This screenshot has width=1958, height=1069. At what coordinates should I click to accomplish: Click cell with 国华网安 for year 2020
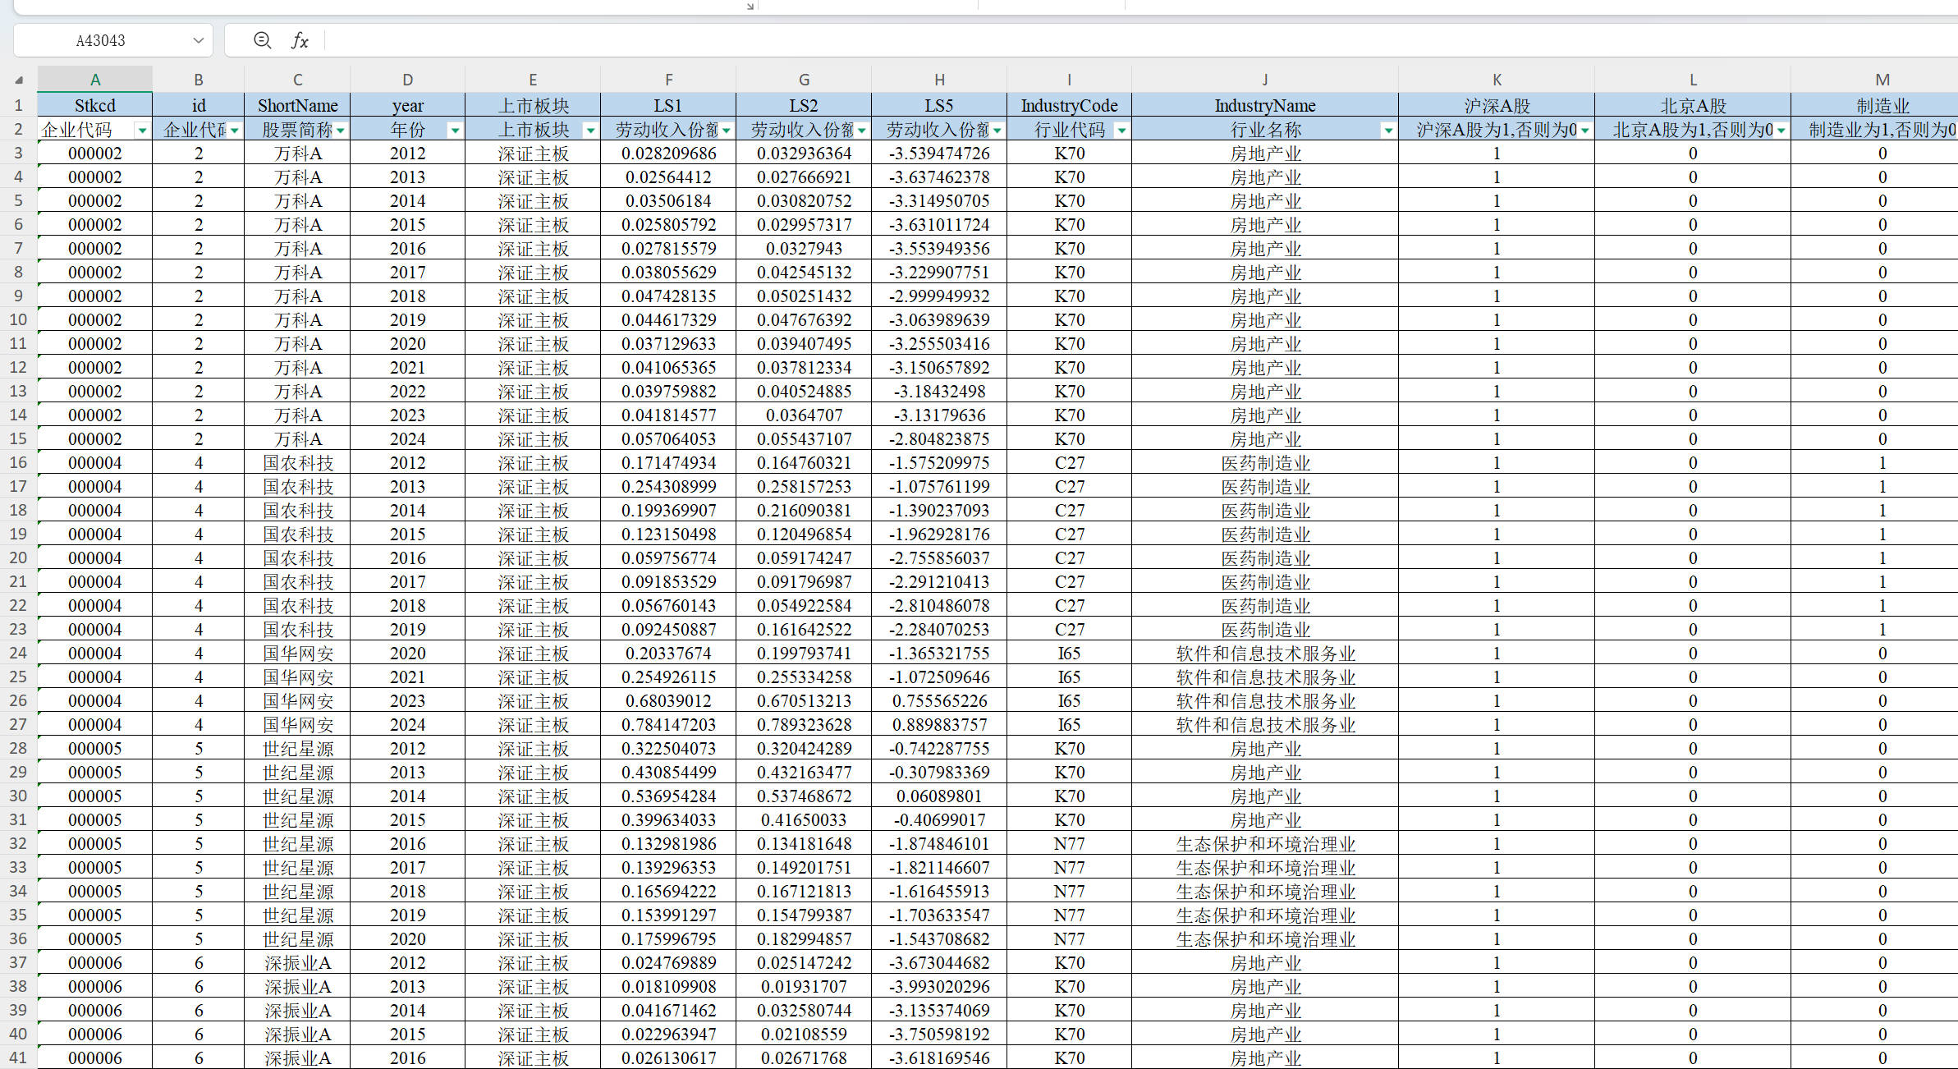click(x=297, y=654)
